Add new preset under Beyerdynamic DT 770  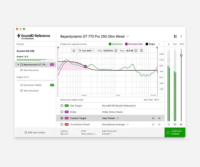(29, 70)
